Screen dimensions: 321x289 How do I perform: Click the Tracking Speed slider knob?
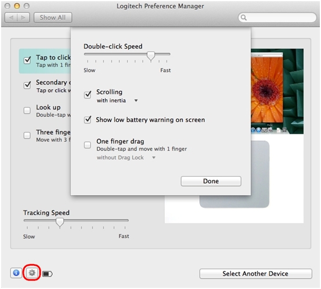point(60,222)
